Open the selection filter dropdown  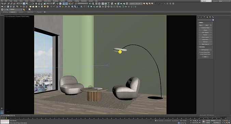tap(19, 3)
